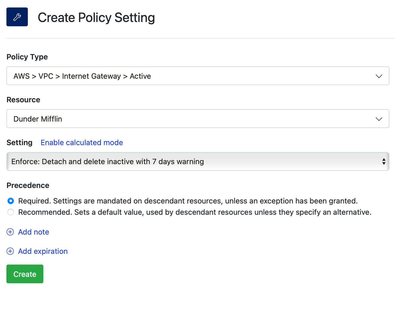395x309 pixels.
Task: Click the text 'Required. Settings are mandated on descendant resources'
Action: 120,201
